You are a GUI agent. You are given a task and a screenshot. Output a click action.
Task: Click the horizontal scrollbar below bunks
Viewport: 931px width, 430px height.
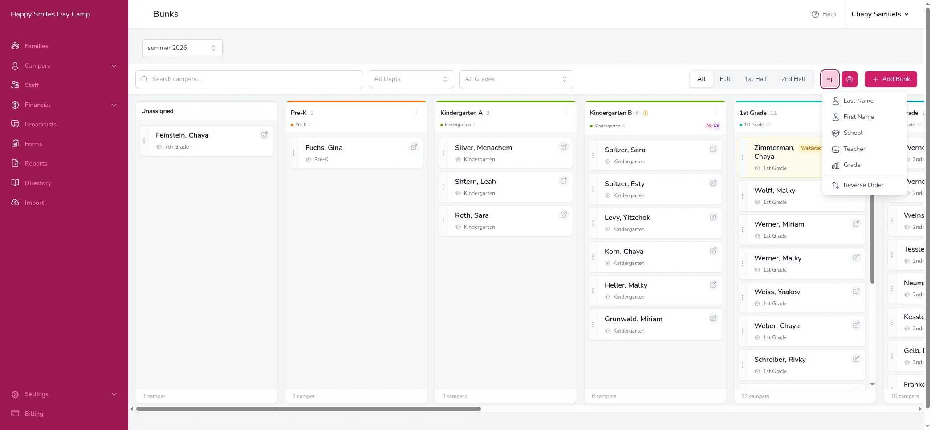click(x=309, y=409)
